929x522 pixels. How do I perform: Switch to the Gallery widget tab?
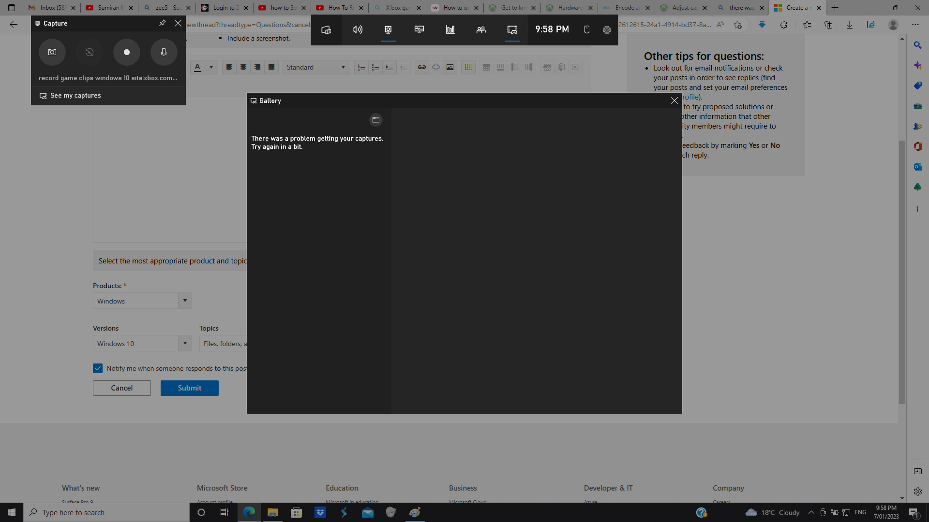coord(512,29)
